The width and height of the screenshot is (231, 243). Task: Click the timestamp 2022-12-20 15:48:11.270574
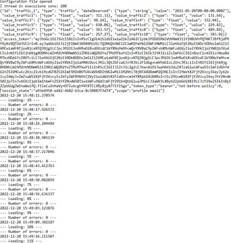coord(27,95)
